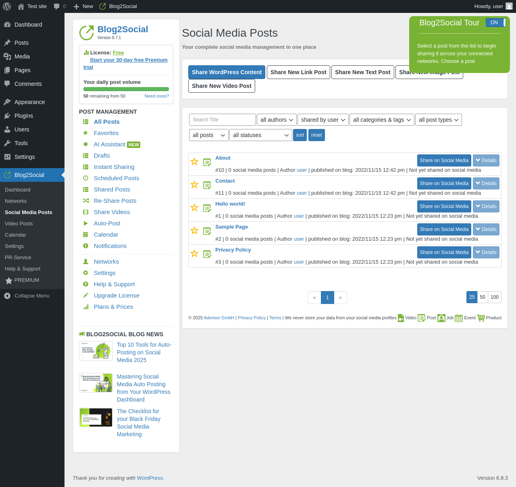
Task: Open the all authors dropdown
Action: 277,120
